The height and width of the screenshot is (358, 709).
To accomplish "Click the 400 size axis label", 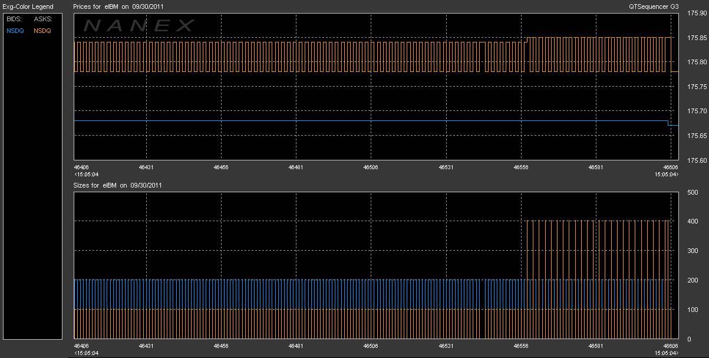I will (x=692, y=222).
